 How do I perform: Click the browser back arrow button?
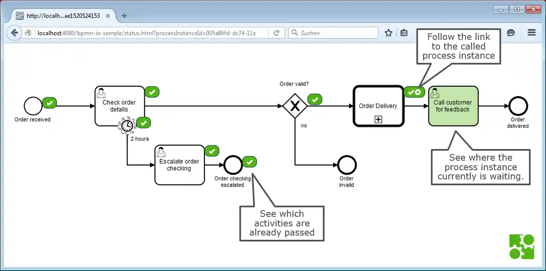(x=14, y=33)
